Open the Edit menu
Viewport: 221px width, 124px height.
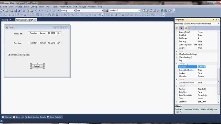pyautogui.click(x=5, y=7)
